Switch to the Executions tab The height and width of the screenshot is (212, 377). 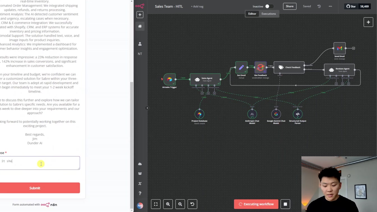(268, 14)
